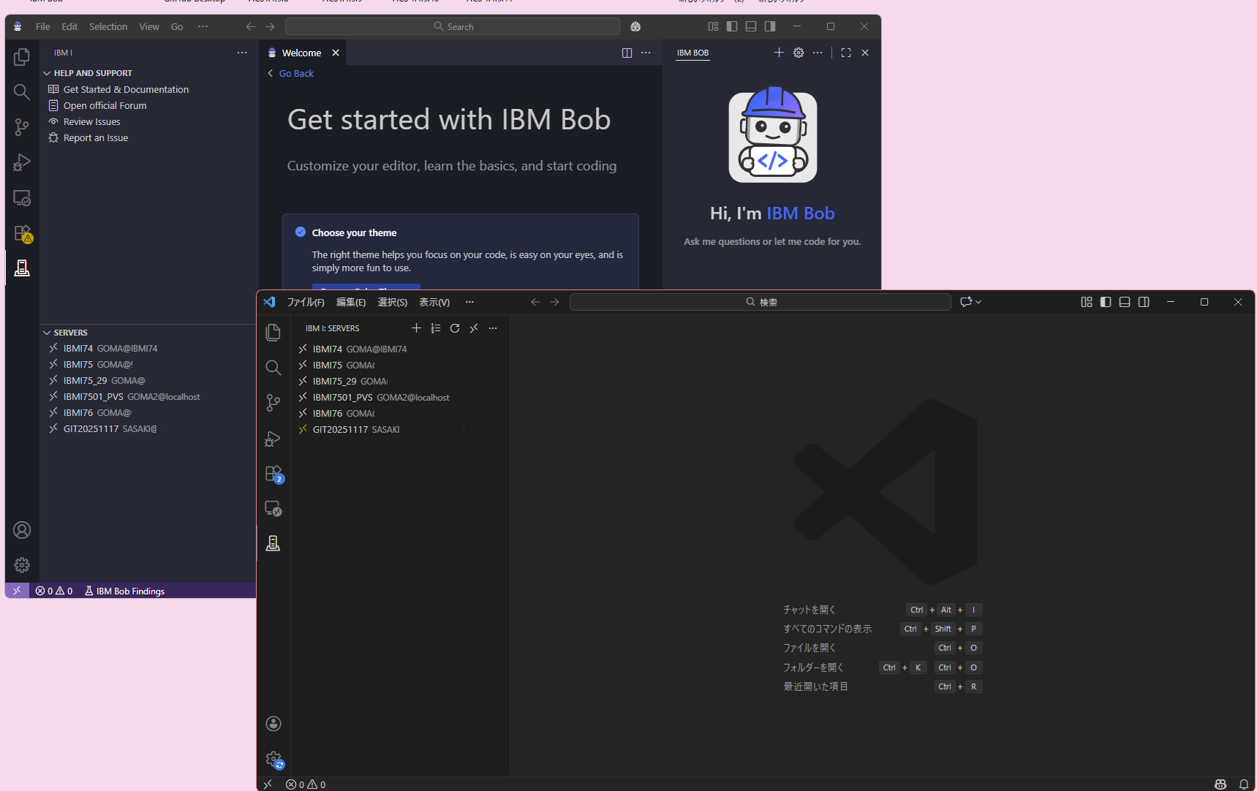This screenshot has width=1257, height=791.
Task: Open more actions in Welcome editor toolbar
Action: [x=646, y=53]
